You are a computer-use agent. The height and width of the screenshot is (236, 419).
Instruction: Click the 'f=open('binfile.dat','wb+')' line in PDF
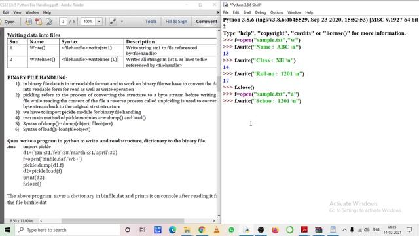click(52, 159)
